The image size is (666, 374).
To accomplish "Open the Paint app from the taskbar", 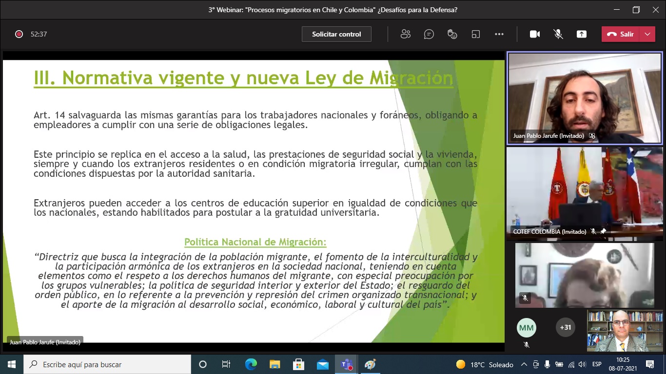I will [370, 364].
